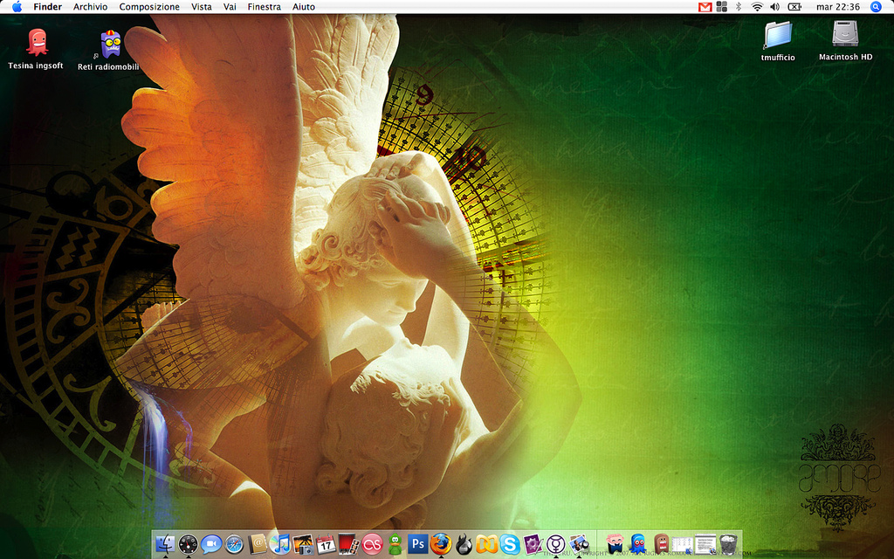Viewport: 894px width, 559px height.
Task: Open the purple circle symbol dock app
Action: point(555,544)
